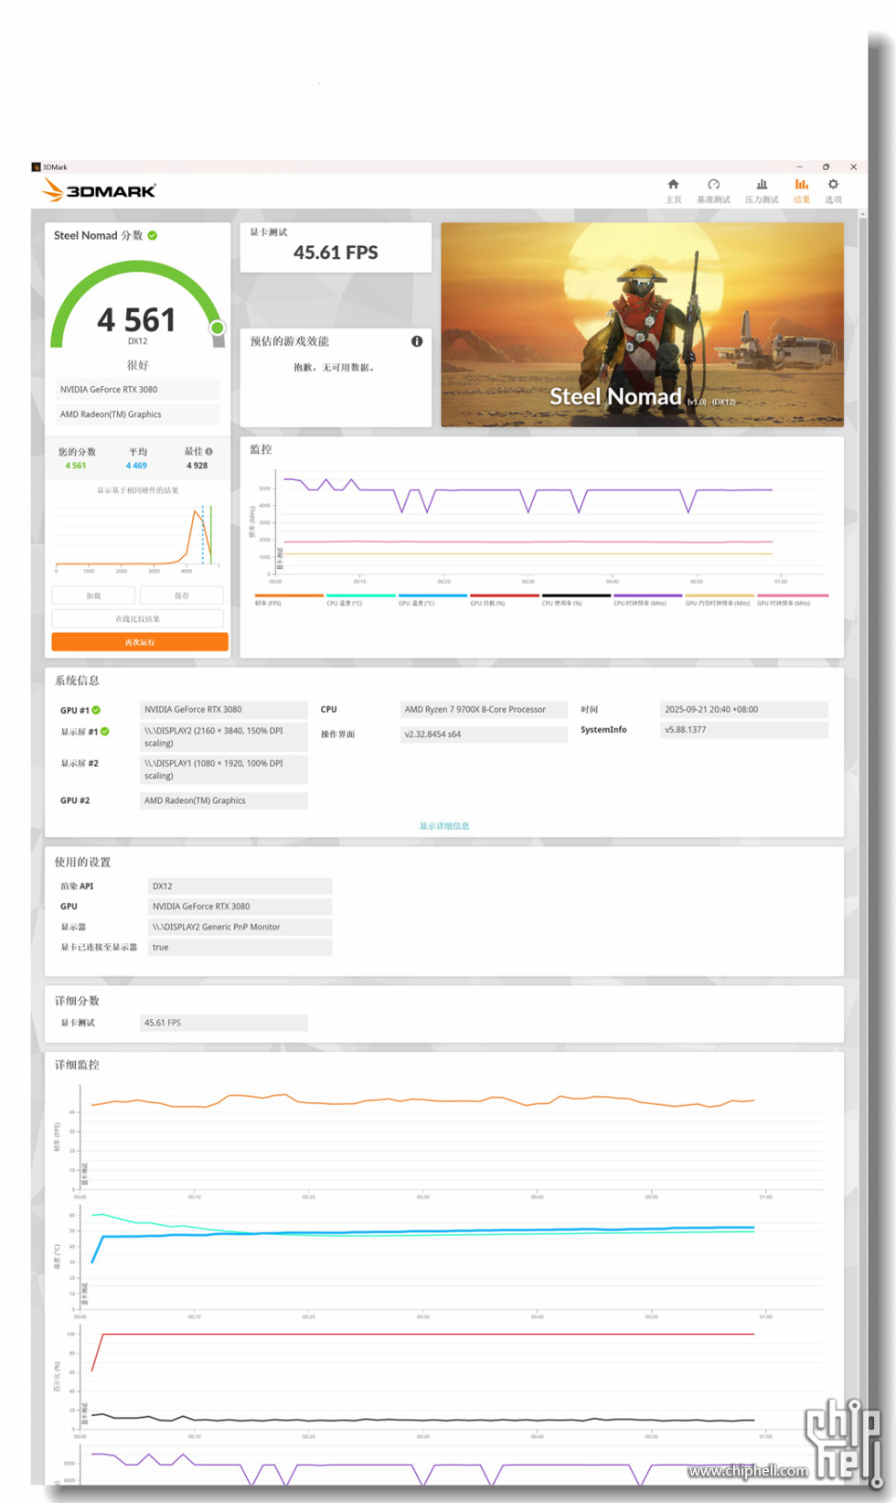Toggle the GPU 温度 (°C) legend series
Viewport: 896px width, 1503px height.
pyautogui.click(x=432, y=599)
